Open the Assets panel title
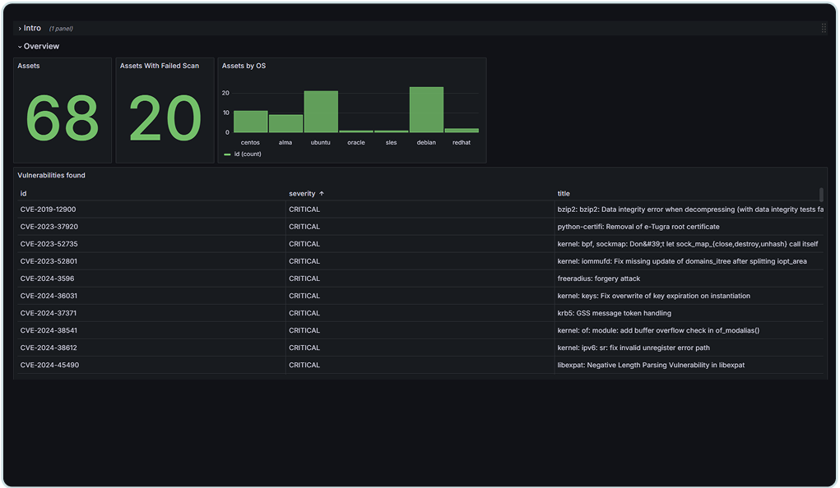Viewport: 840px width, 488px height. click(x=29, y=66)
